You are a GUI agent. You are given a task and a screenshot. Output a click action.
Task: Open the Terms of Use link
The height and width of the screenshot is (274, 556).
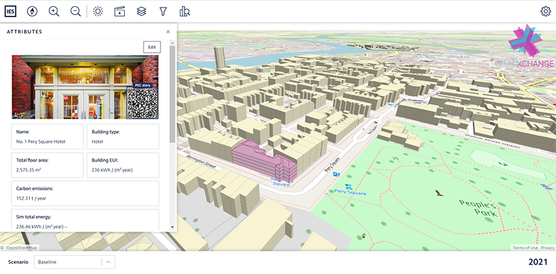(524, 247)
